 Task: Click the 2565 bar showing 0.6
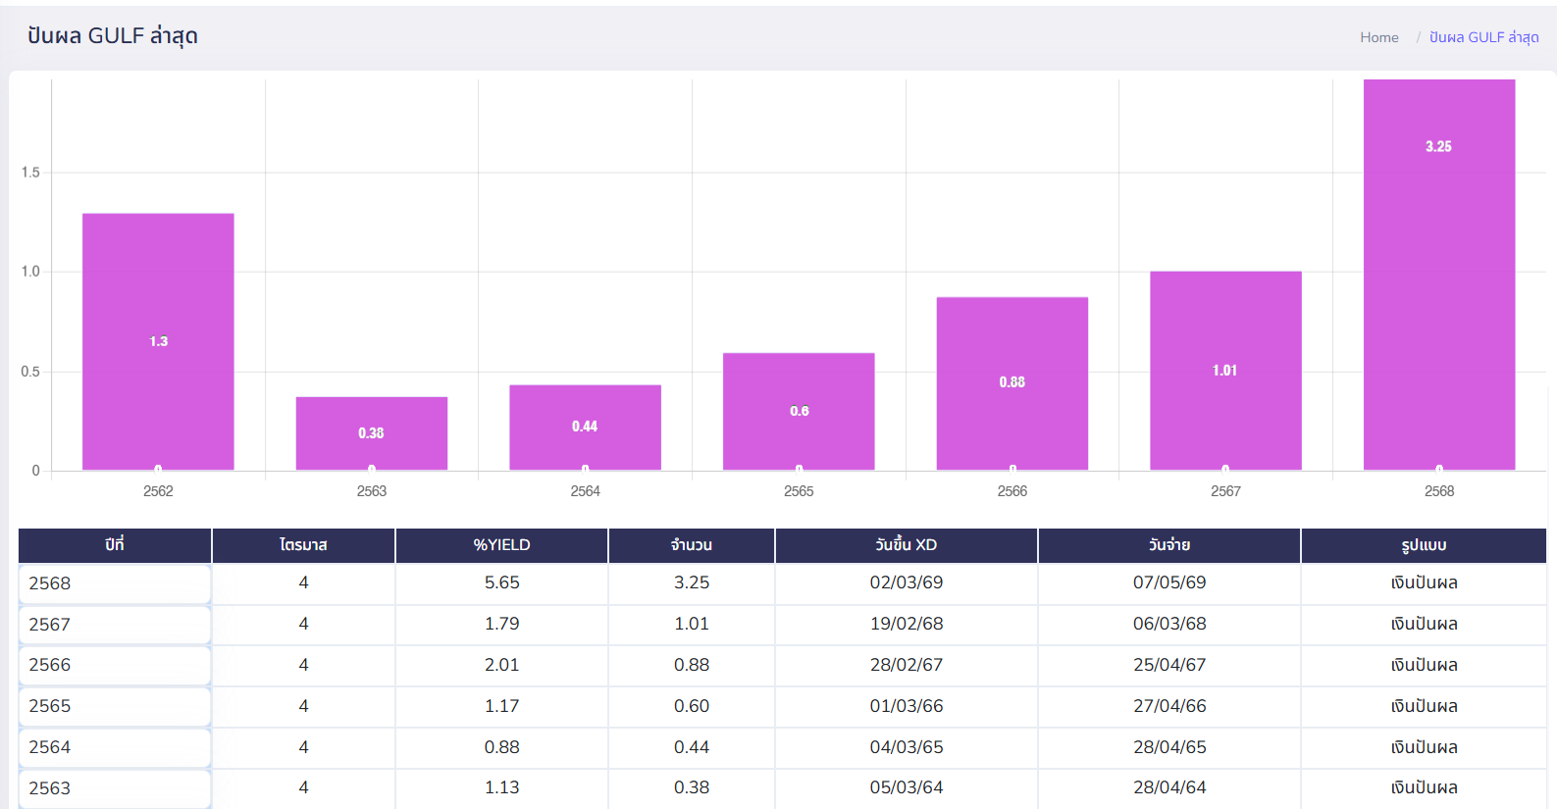coord(799,412)
